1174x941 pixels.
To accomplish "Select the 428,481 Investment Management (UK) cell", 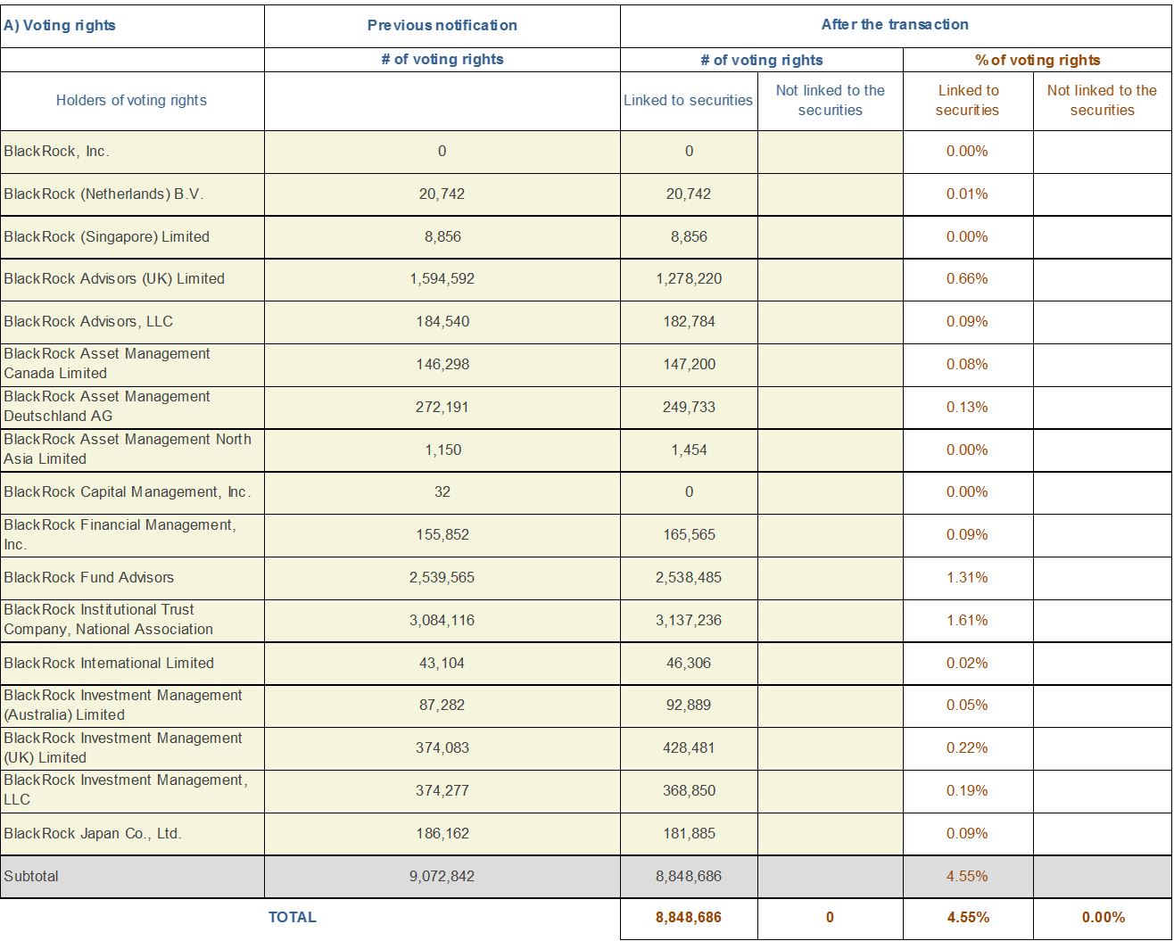I will (x=689, y=748).
